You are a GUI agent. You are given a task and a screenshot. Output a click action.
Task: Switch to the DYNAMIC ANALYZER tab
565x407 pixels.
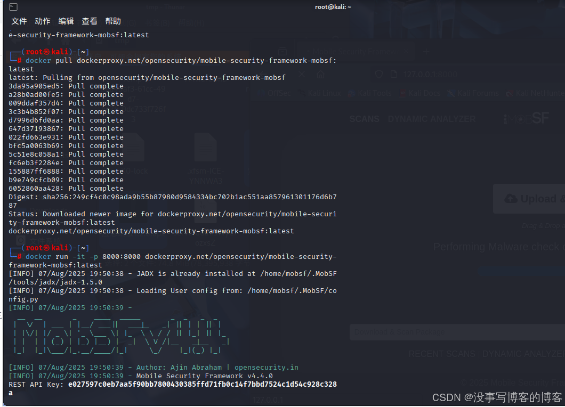pyautogui.click(x=432, y=118)
